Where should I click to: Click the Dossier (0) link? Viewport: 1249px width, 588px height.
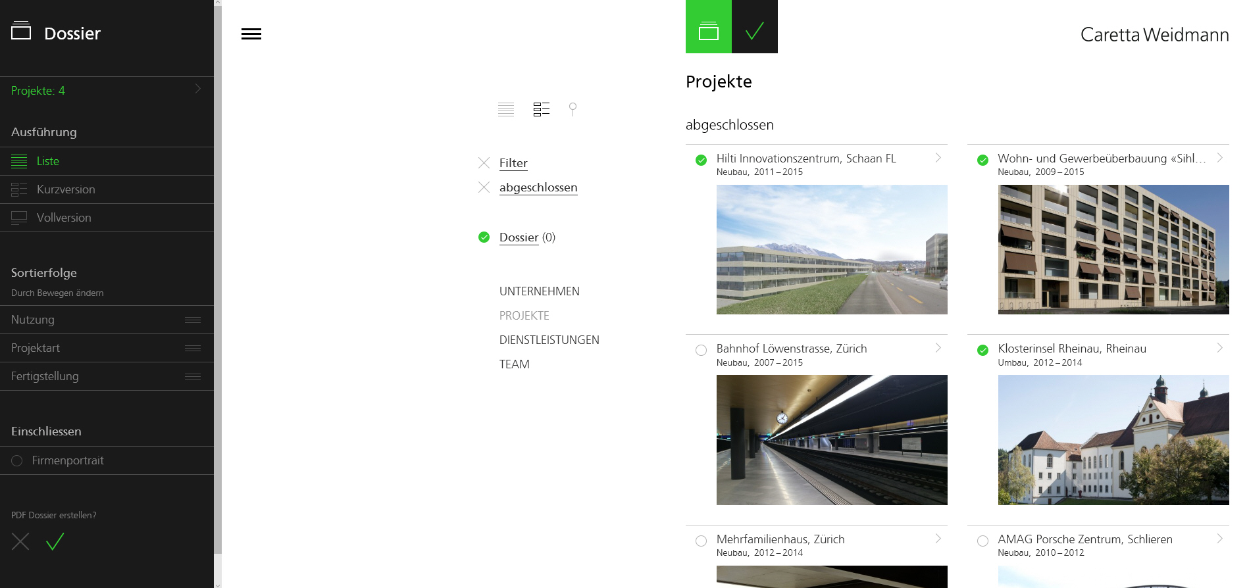[519, 237]
